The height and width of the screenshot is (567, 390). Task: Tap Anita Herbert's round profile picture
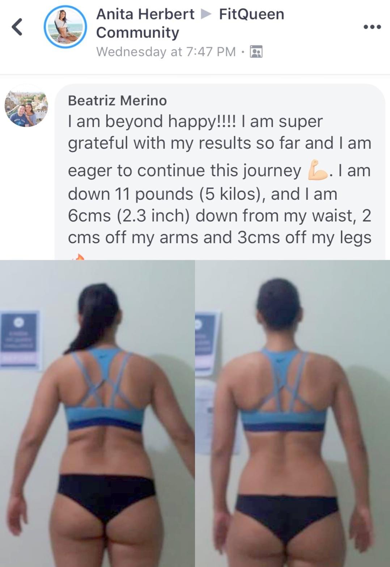(x=65, y=27)
